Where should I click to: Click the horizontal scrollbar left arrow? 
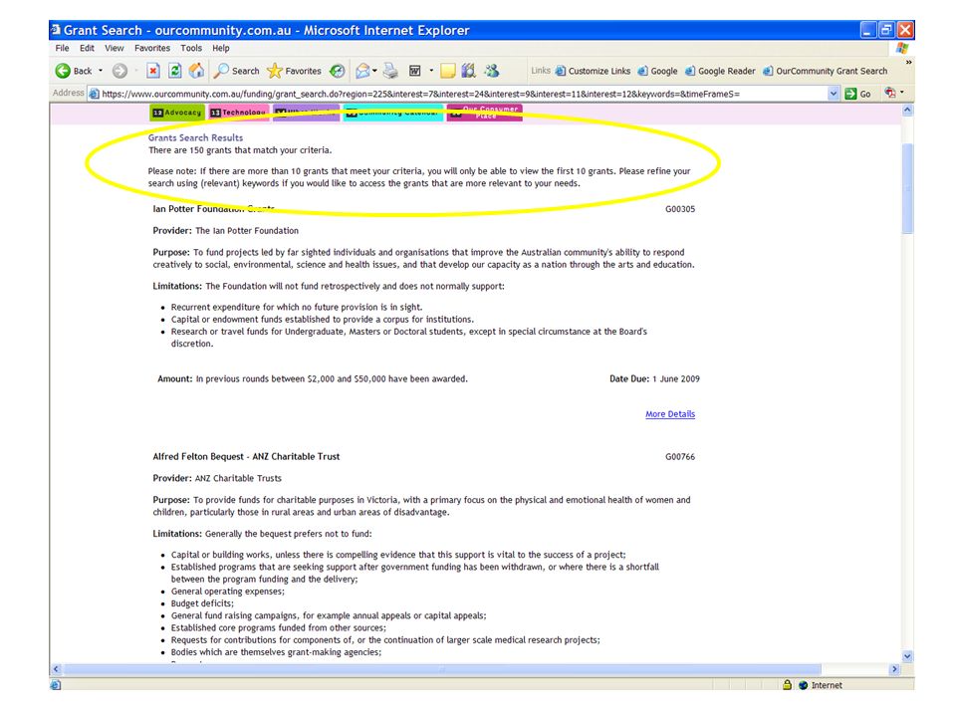pos(56,669)
